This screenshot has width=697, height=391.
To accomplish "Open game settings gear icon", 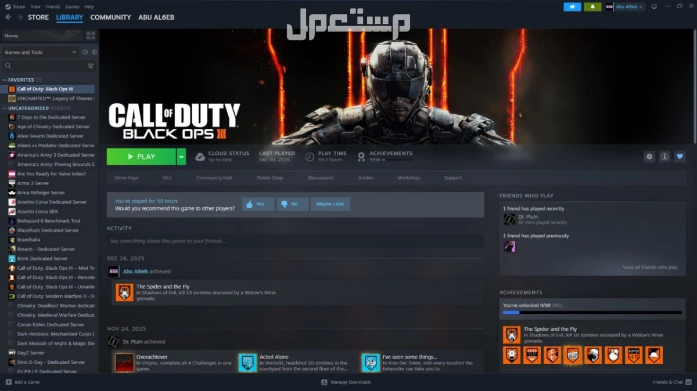I will [x=649, y=157].
